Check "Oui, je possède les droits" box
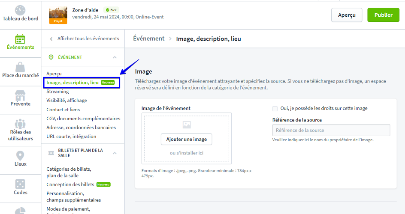 275,109
